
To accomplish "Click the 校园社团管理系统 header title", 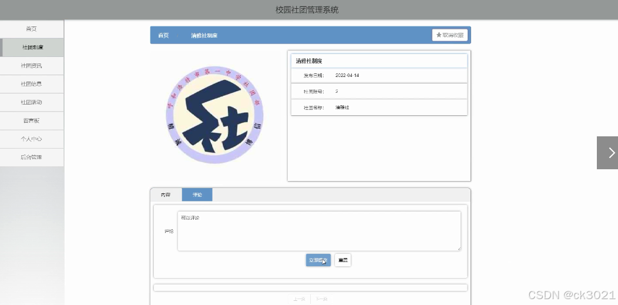I will pos(307,10).
